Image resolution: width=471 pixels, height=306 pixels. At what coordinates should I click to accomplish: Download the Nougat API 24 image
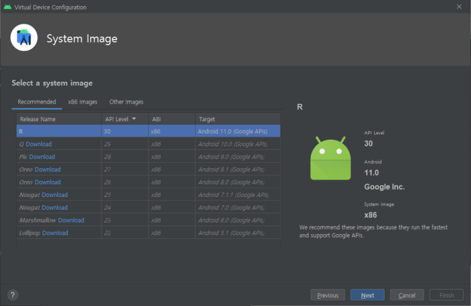[55, 207]
